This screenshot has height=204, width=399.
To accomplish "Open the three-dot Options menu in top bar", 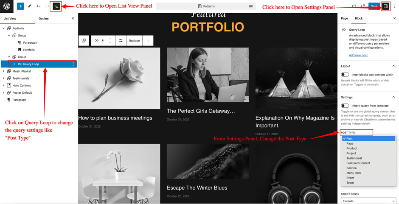I will (394, 6).
